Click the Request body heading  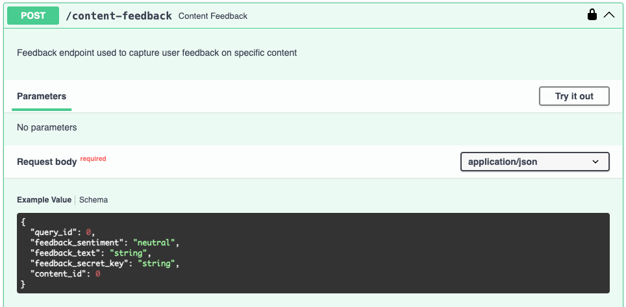tap(47, 162)
